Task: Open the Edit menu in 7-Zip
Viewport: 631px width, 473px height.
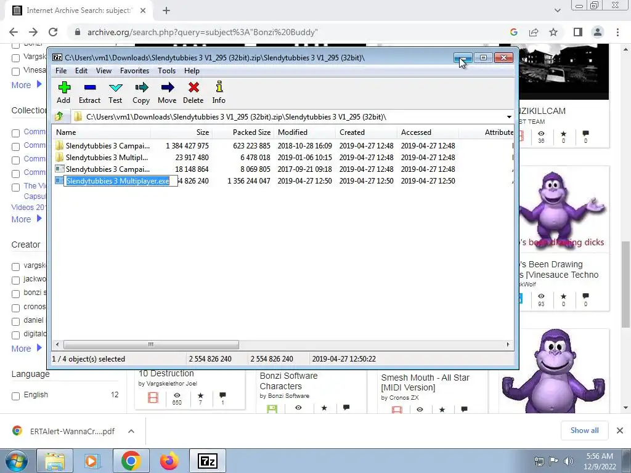Action: coord(81,71)
